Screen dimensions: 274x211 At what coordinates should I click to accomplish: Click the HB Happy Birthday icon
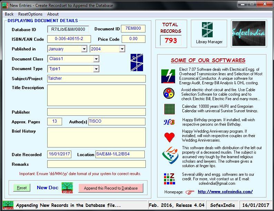pos(169,122)
